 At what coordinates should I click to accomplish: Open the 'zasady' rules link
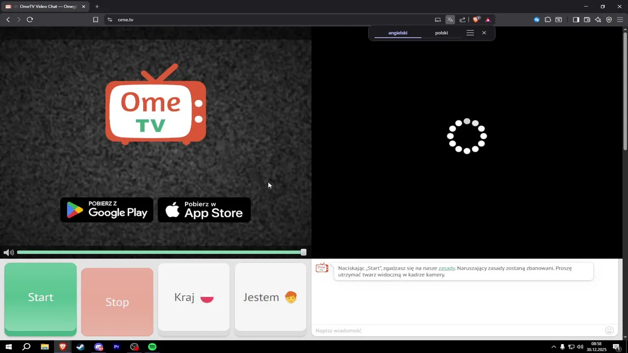tap(446, 268)
